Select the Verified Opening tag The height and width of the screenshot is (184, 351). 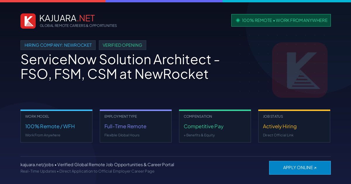tap(122, 45)
